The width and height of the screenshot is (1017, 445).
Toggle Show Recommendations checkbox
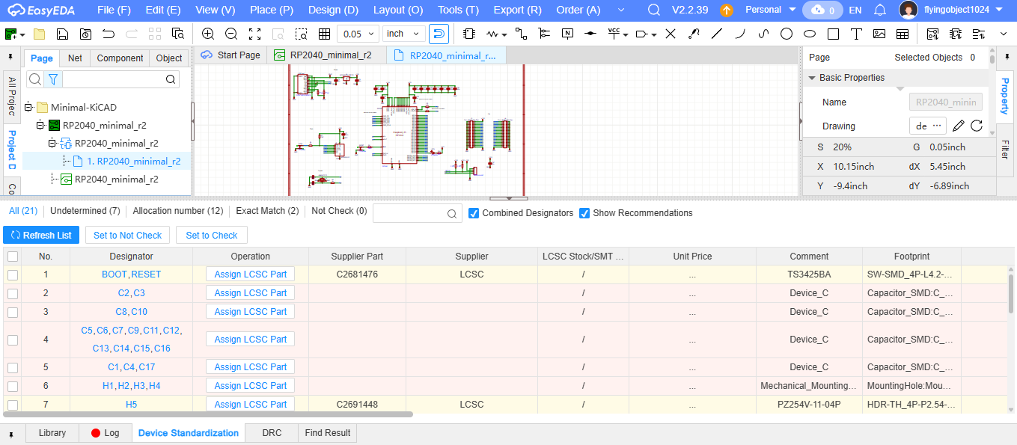coord(584,213)
